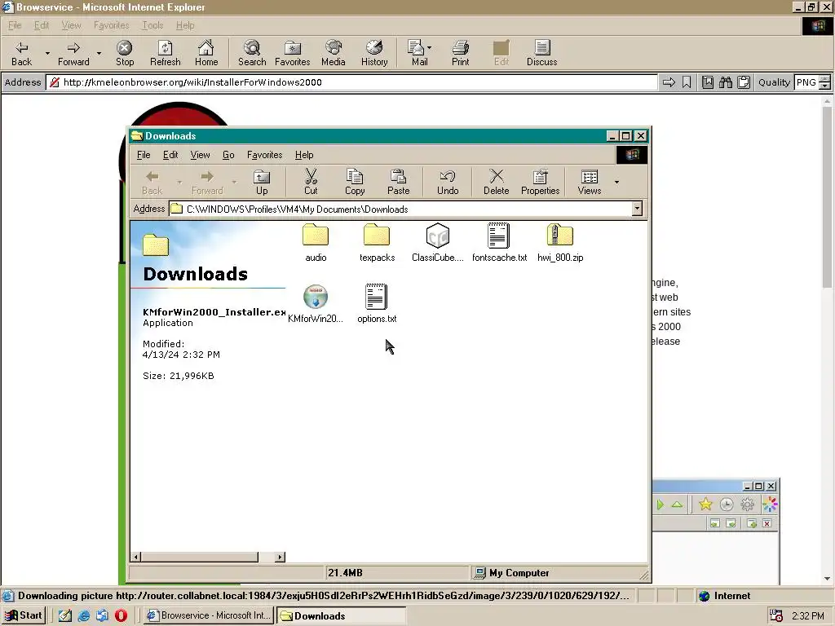Select the hwi_800.zip archive
Screen dimensions: 835x626
(560, 243)
